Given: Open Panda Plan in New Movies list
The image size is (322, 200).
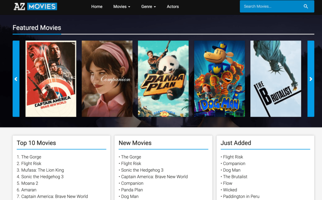Looking at the screenshot, I should (132, 190).
